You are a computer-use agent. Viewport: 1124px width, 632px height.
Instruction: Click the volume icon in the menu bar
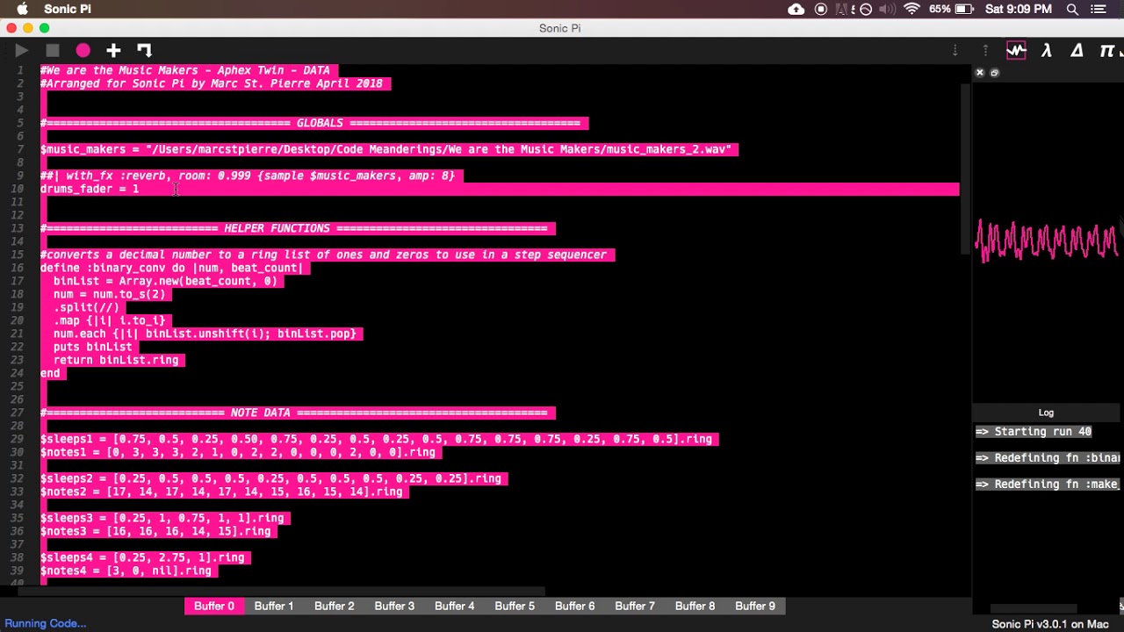(887, 9)
